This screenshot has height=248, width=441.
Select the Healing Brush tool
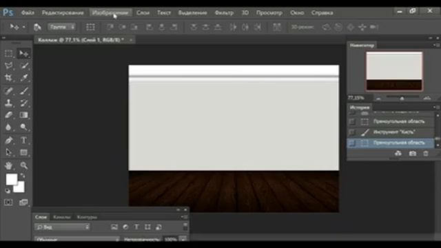(x=8, y=90)
